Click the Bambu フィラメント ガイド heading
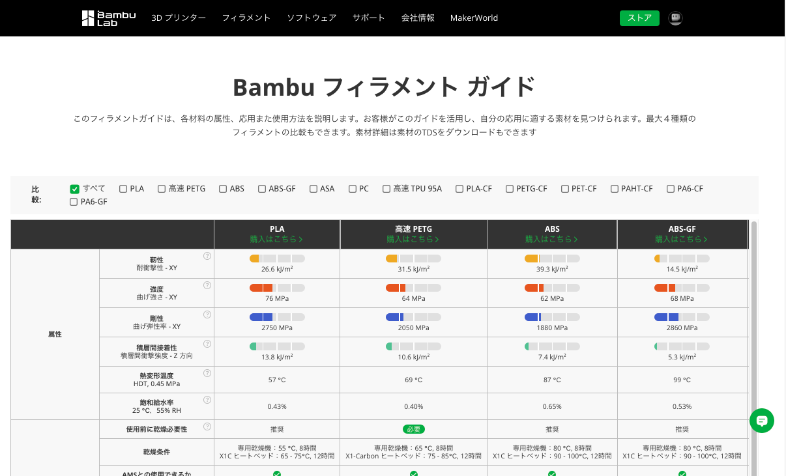Image resolution: width=786 pixels, height=476 pixels. (x=384, y=87)
